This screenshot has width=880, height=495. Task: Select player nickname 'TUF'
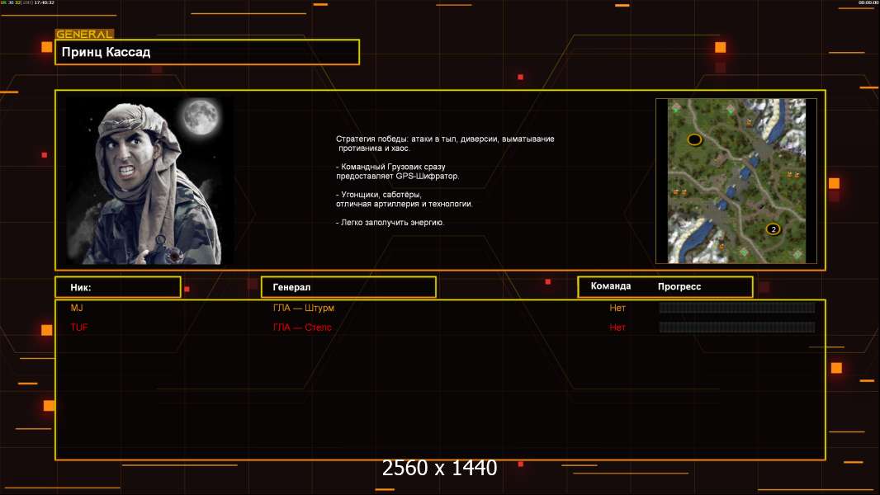click(x=79, y=328)
